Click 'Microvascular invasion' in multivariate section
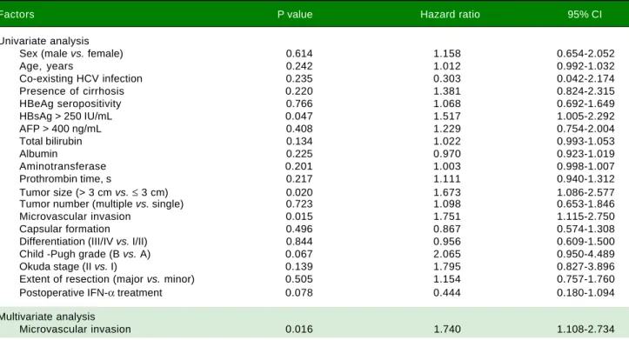The image size is (629, 340). pos(75,329)
